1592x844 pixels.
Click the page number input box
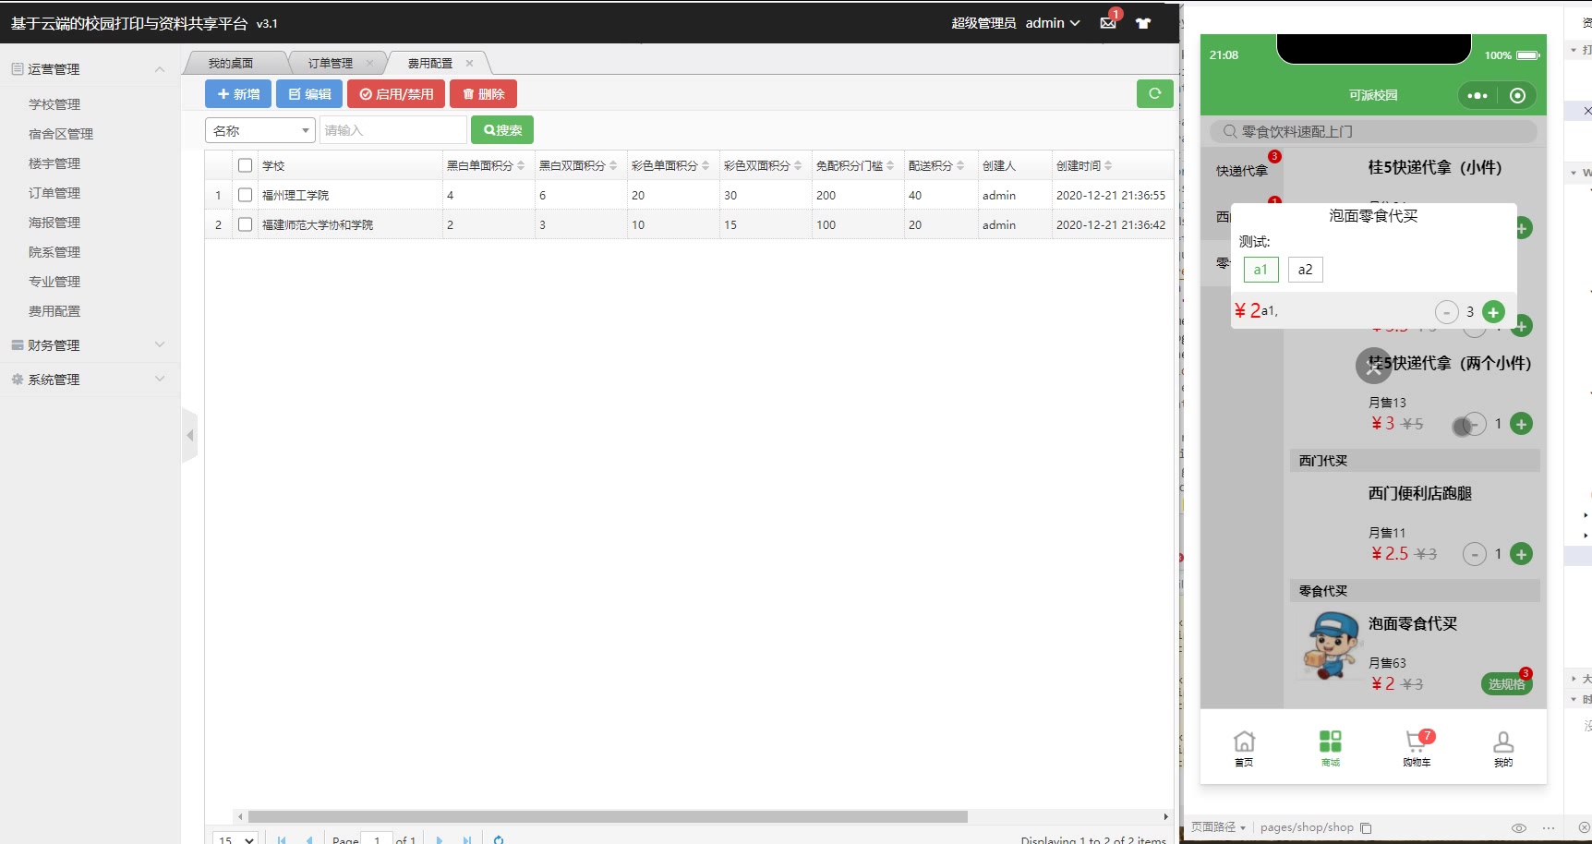coord(377,839)
